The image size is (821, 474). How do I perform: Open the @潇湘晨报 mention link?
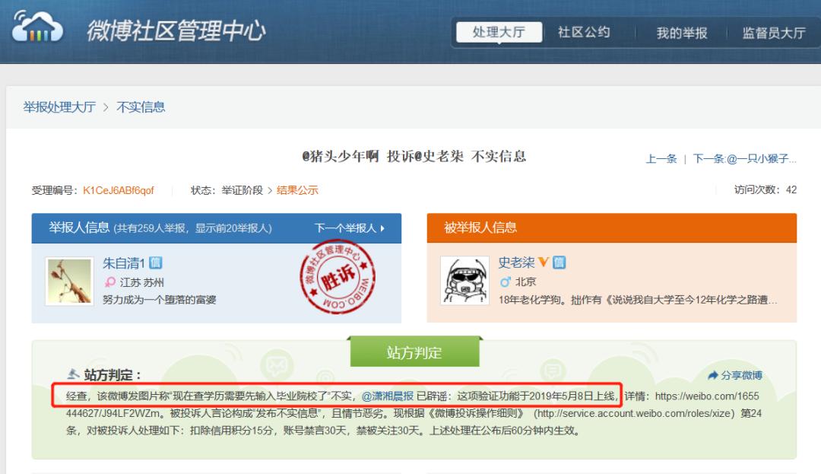388,396
